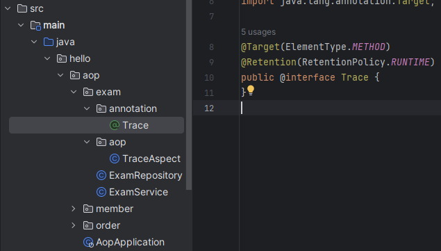Viewport: 441px width, 251px height.
Task: Select the hello package label
Action: [x=80, y=58]
